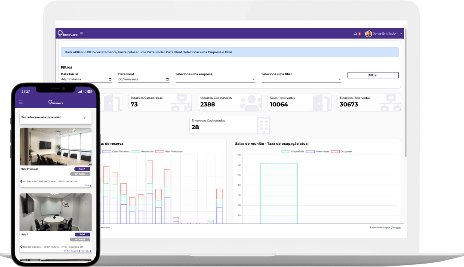The image size is (464, 267).
Task: Click the 28 Empresas Cadastradas value
Action: (x=195, y=127)
